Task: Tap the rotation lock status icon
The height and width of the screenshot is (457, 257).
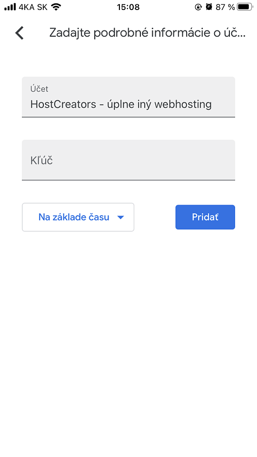Action: click(198, 7)
